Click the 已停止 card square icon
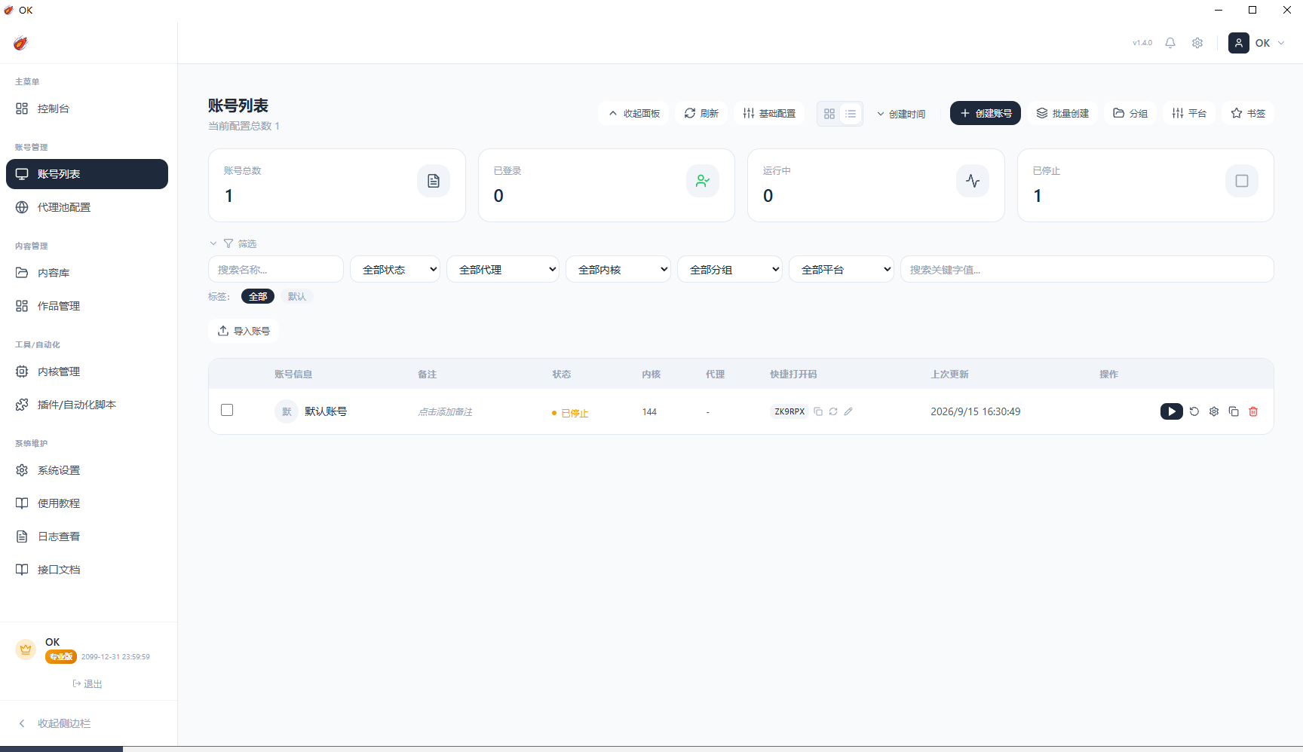This screenshot has height=752, width=1303. click(x=1242, y=181)
